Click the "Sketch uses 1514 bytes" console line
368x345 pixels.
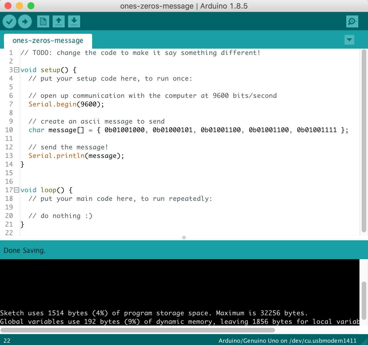click(x=154, y=313)
